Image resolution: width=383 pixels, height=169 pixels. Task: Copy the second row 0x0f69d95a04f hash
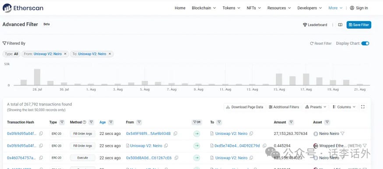[41, 145]
